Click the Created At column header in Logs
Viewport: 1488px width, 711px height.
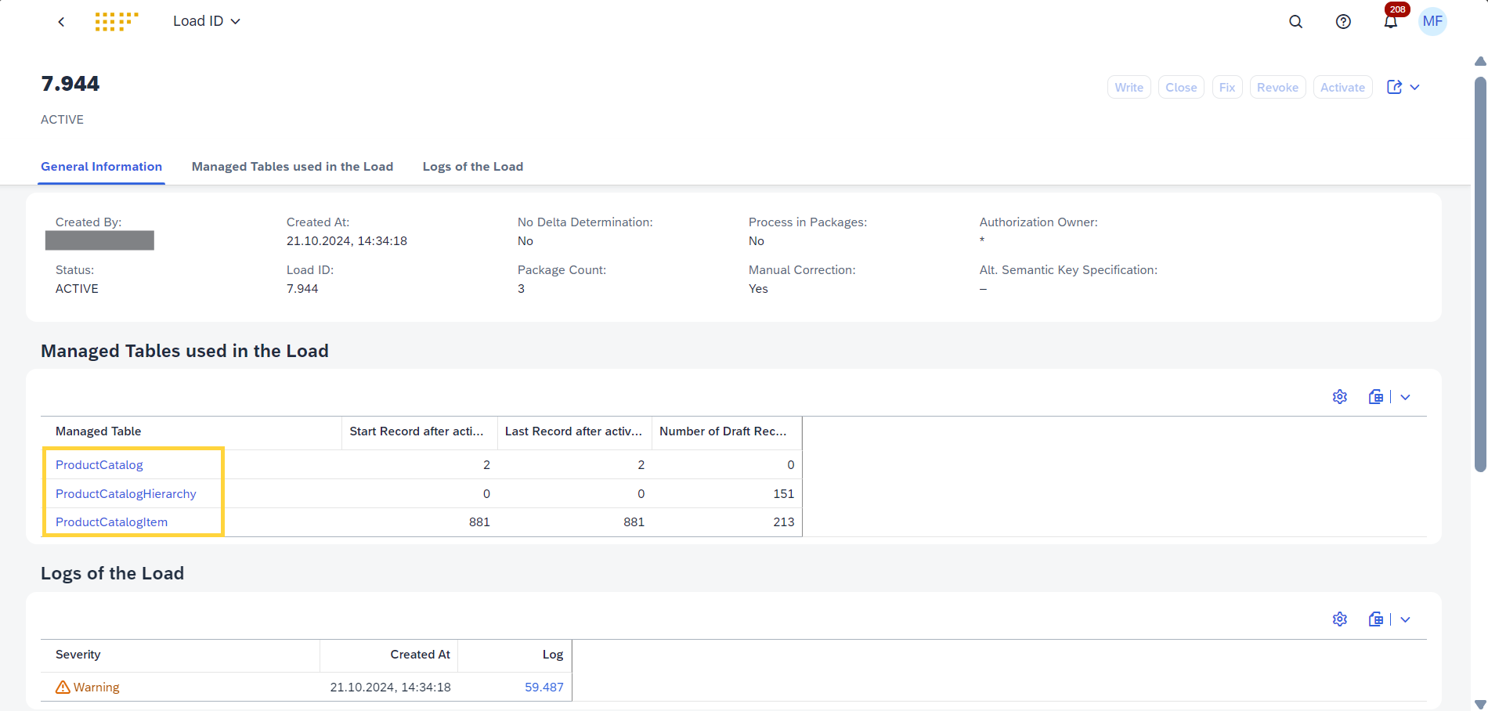pyautogui.click(x=389, y=655)
